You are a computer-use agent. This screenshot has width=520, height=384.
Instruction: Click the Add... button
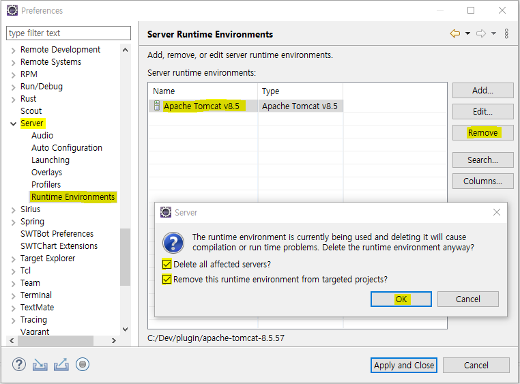pyautogui.click(x=483, y=91)
